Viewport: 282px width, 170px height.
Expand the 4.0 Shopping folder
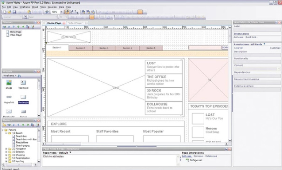6,155
